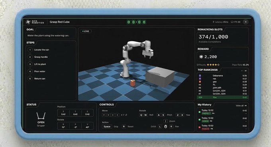Click the Q roll key
271x147 pixels.
[141, 115]
